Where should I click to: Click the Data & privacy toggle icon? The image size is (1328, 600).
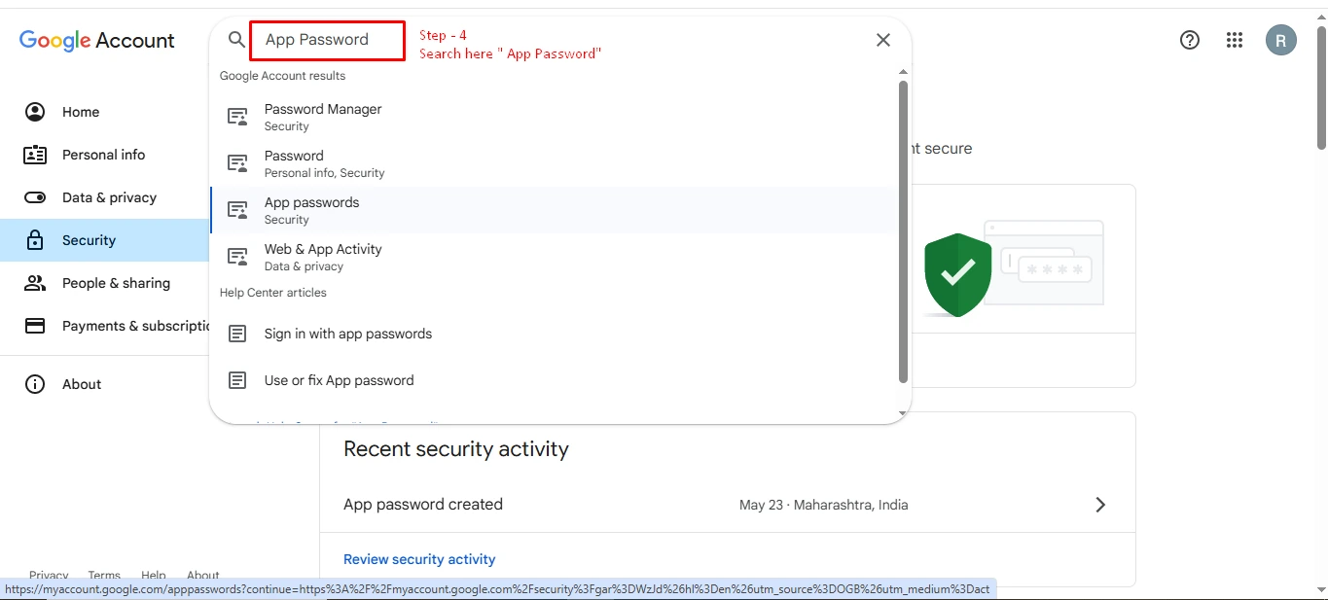tap(35, 197)
